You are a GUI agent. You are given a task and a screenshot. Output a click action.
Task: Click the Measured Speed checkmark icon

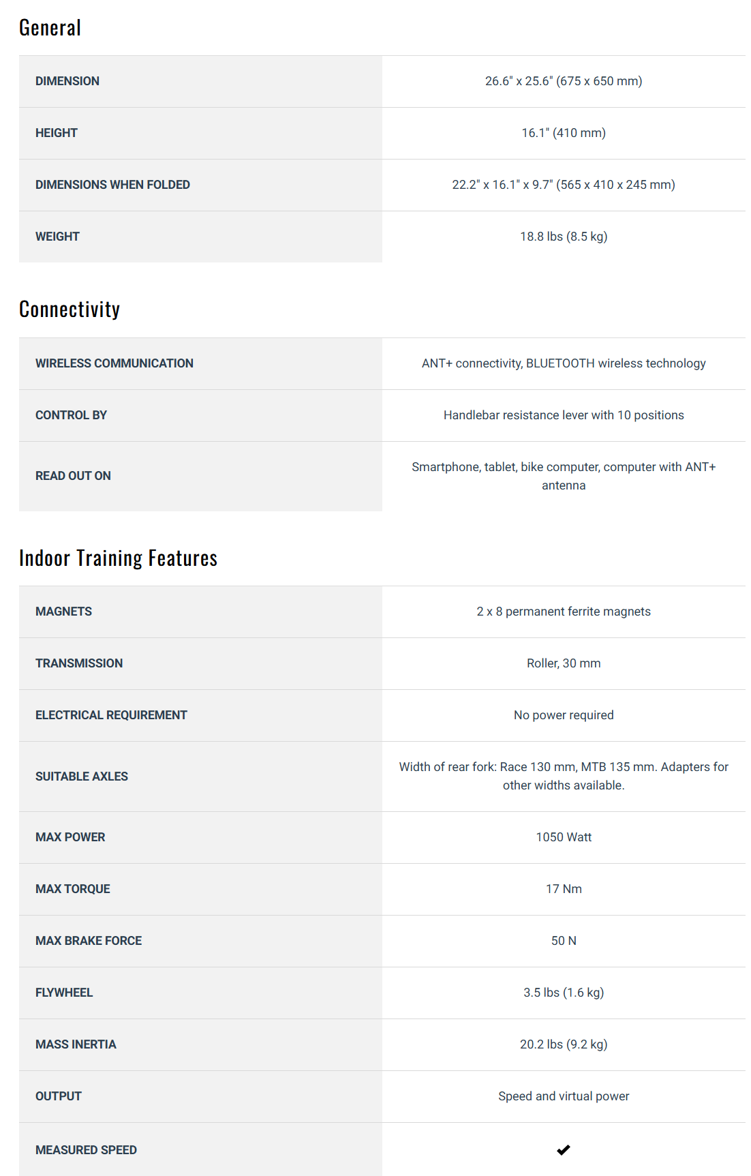coord(564,1150)
